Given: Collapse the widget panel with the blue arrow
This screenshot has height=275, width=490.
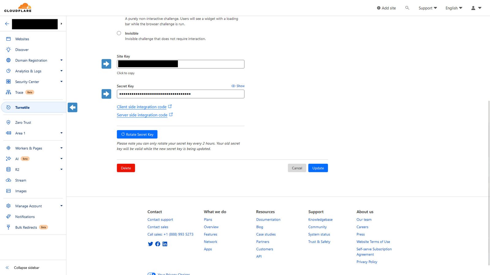Looking at the screenshot, I should (x=73, y=107).
